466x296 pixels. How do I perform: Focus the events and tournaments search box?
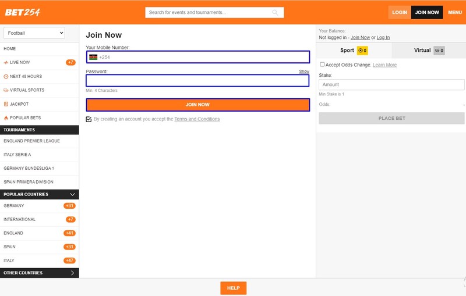click(x=214, y=12)
